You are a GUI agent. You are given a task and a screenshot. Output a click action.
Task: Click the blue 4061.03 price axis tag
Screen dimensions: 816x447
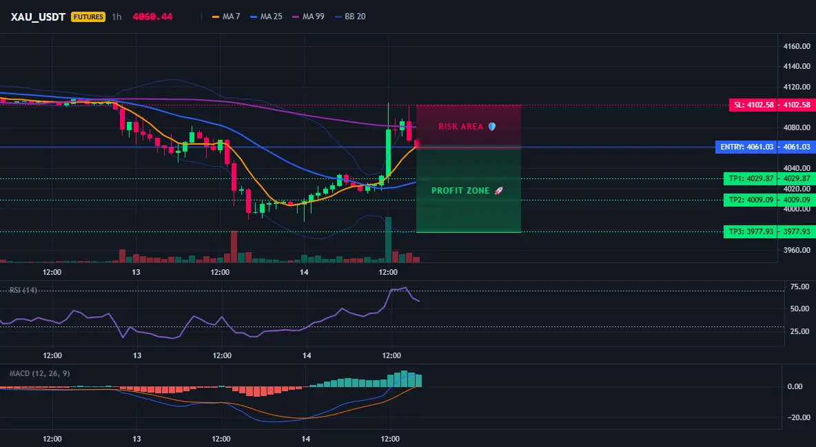797,147
